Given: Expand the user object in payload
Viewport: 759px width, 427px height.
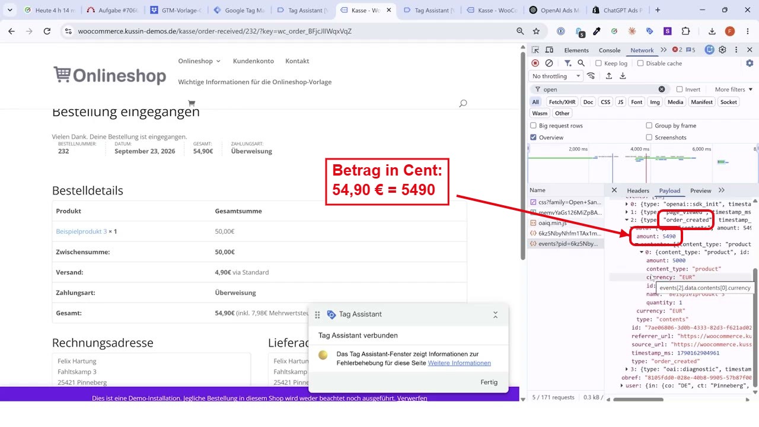Looking at the screenshot, I should click(621, 385).
